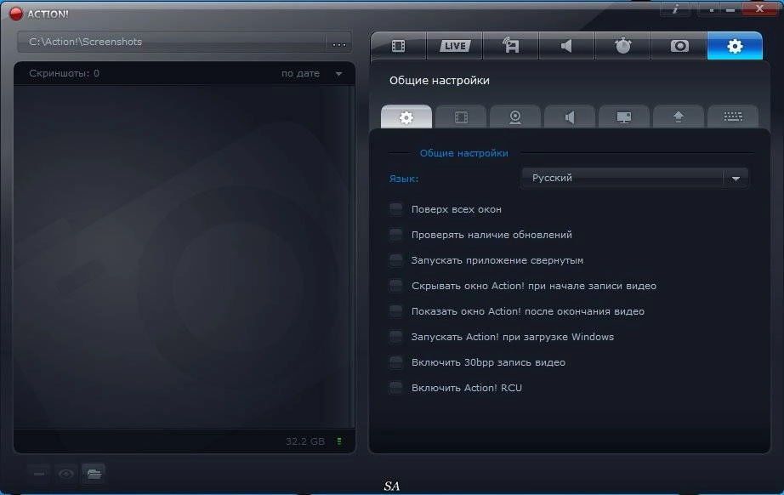Toggle the 'Поверх всех окон' checkbox
The image size is (784, 495).
point(396,209)
